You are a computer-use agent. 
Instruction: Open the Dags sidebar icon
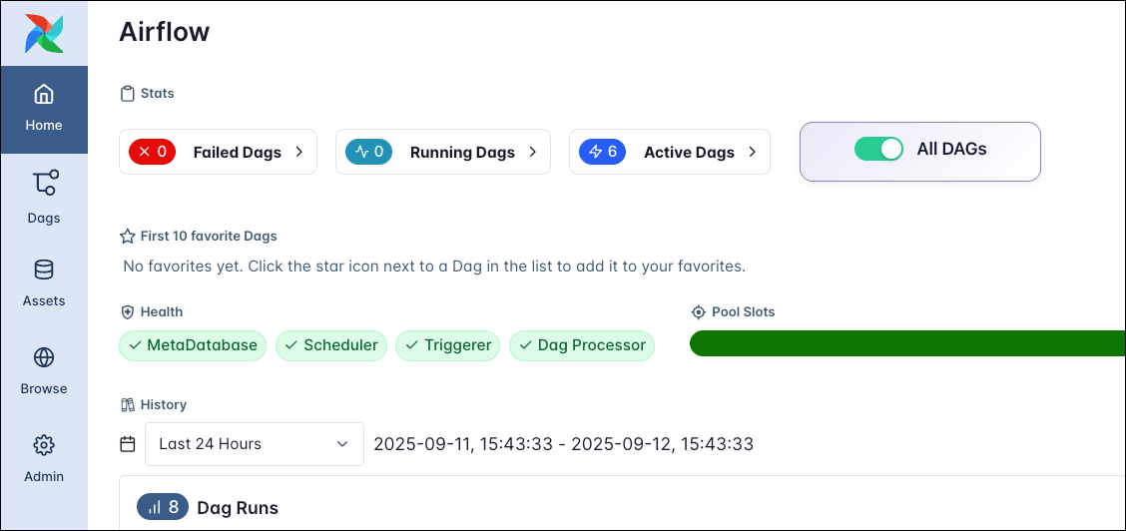pyautogui.click(x=44, y=185)
